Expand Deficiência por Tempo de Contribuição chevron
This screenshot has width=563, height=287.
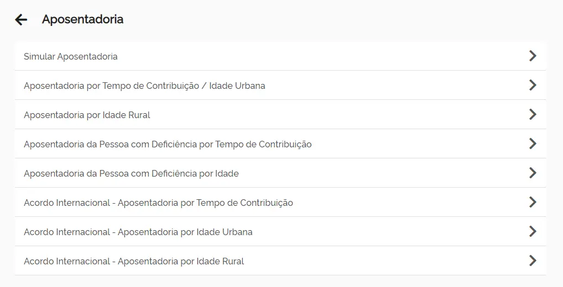coord(533,143)
